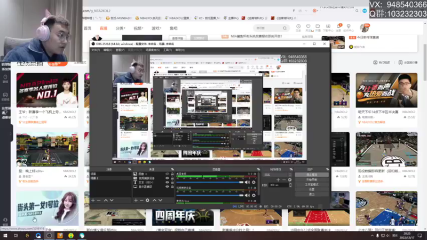Toggle lock on 文本 (GDI+) source

tap(172, 182)
